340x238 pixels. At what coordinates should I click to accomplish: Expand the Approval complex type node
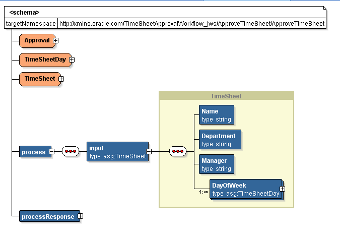tap(56, 40)
